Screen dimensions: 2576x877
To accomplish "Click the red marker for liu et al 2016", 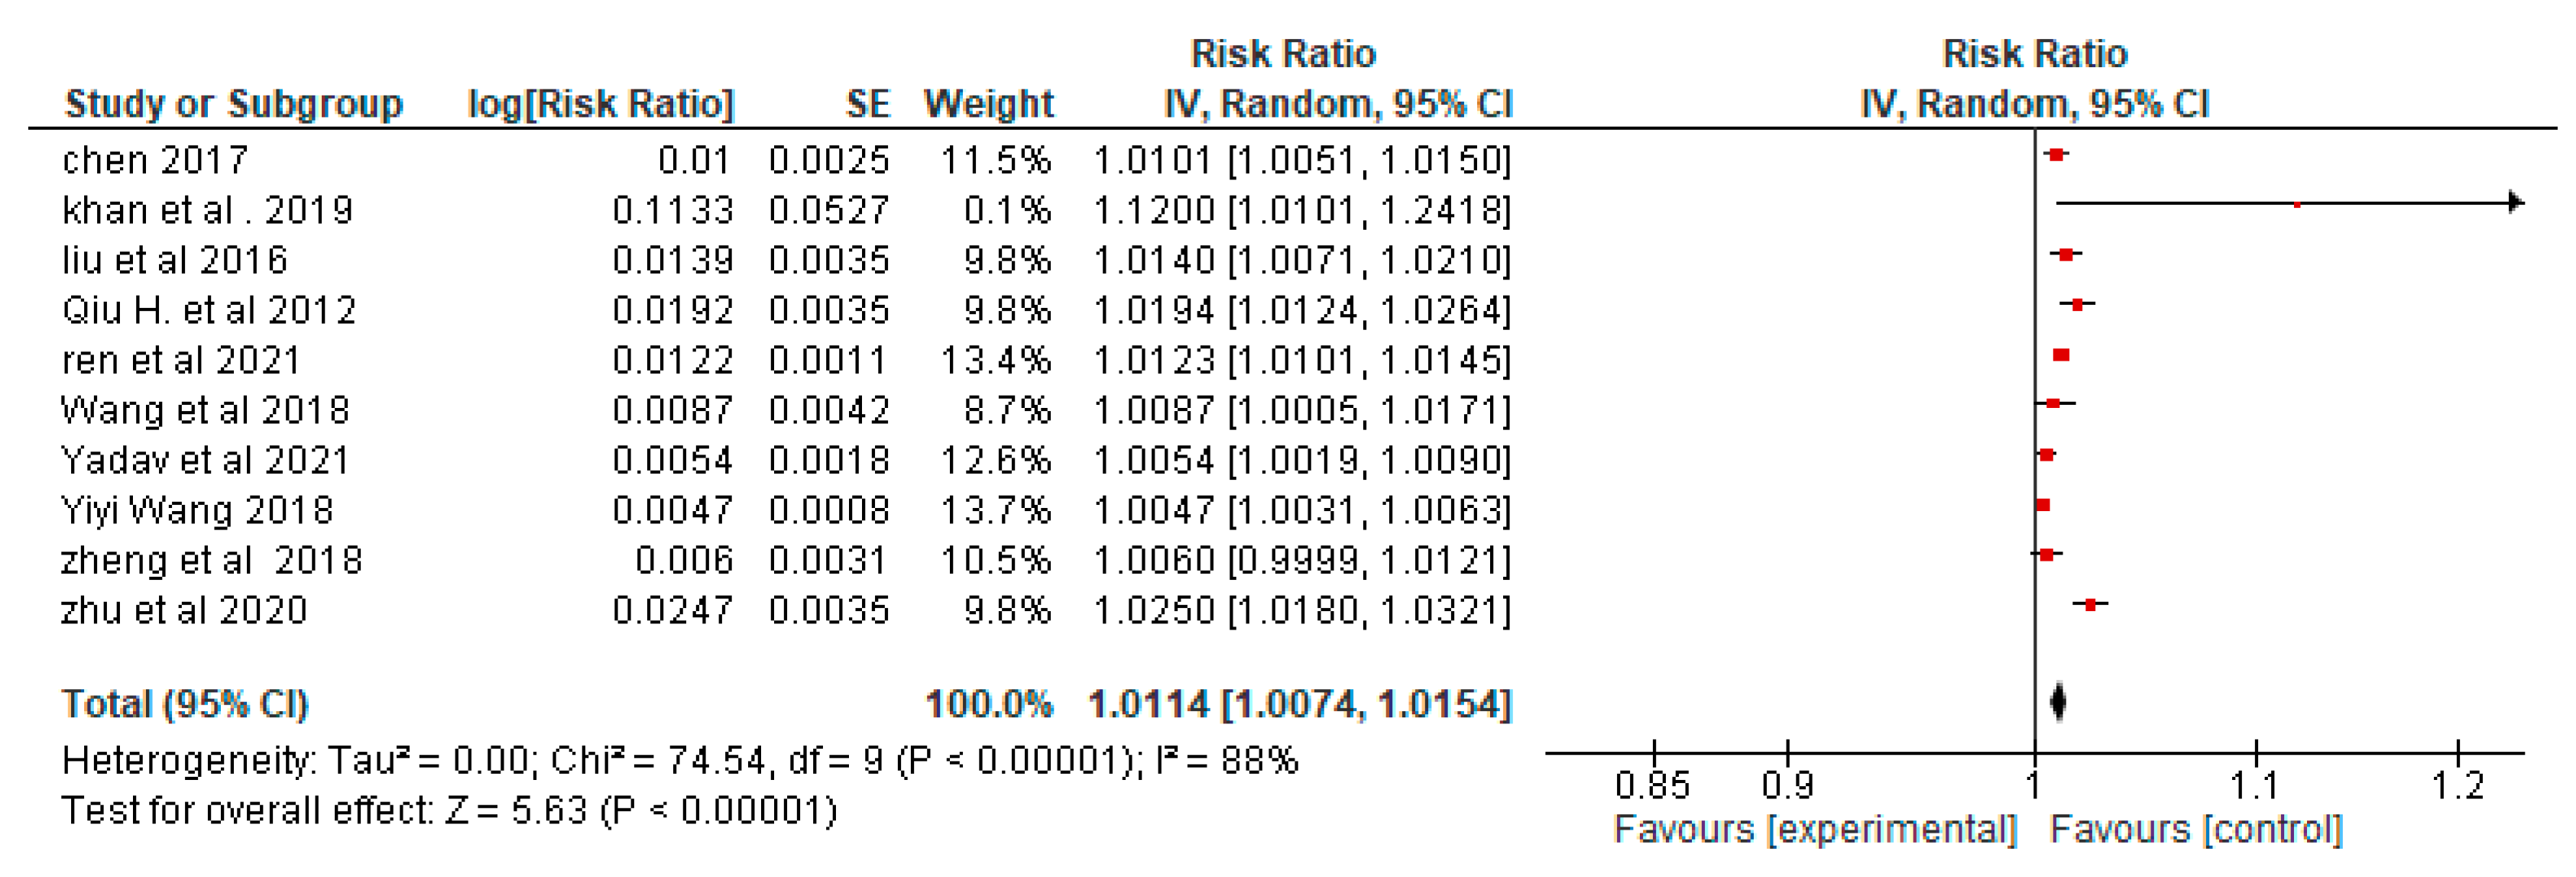I will pyautogui.click(x=2066, y=254).
